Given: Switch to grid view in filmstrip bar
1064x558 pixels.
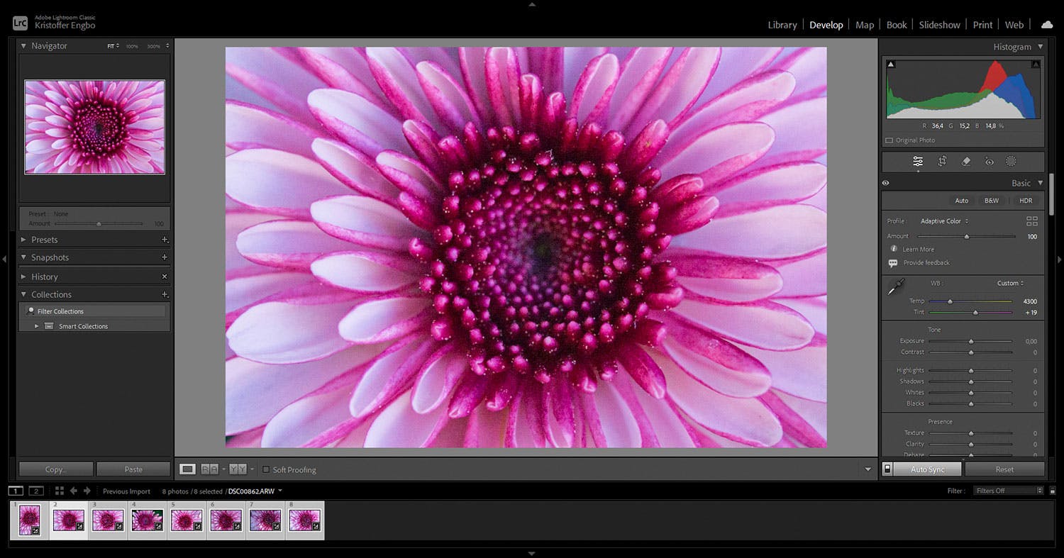Looking at the screenshot, I should pos(60,491).
